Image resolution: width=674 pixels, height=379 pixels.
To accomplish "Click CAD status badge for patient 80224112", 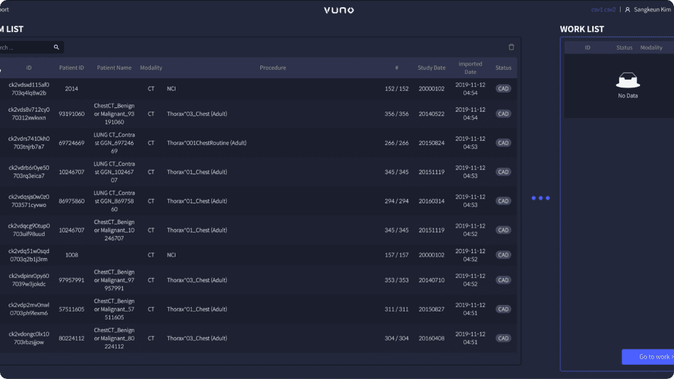I will (x=503, y=338).
